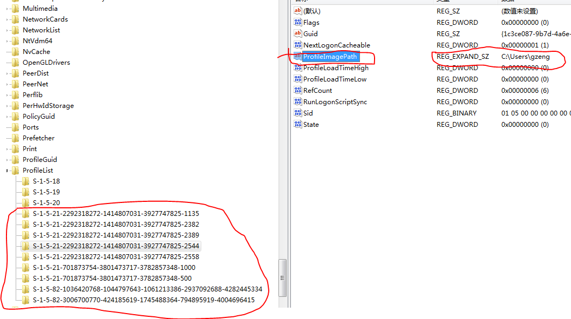Click the S-1-5-18 key folder icon

tap(26, 181)
